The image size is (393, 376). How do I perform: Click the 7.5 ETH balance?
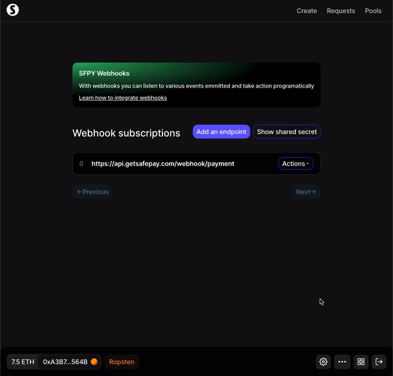point(23,362)
